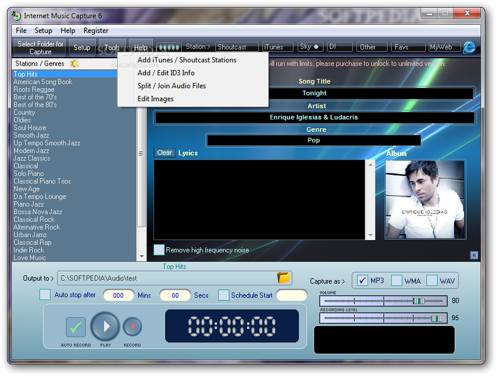The height and width of the screenshot is (376, 497).
Task: Click lyrics box scroll down arrow
Action: [x=370, y=235]
